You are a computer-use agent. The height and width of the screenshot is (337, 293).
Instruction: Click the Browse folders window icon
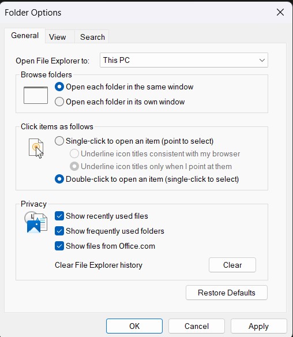pos(36,95)
